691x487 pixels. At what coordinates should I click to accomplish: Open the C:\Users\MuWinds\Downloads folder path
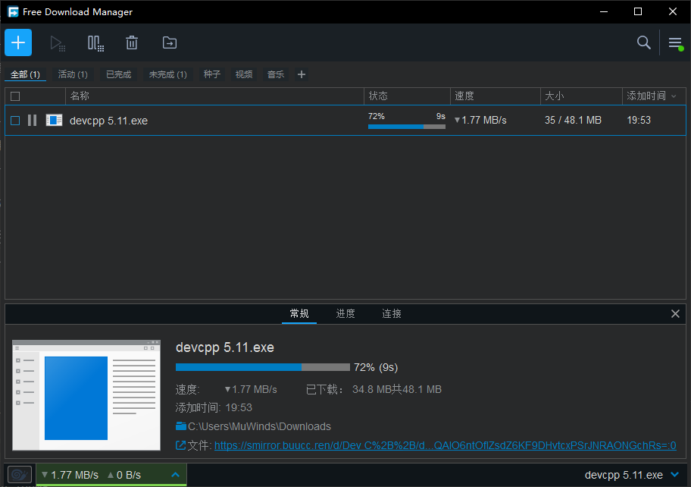(259, 426)
